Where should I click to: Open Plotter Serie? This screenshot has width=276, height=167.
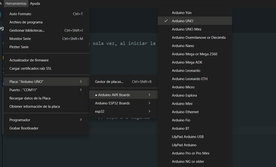46,47
